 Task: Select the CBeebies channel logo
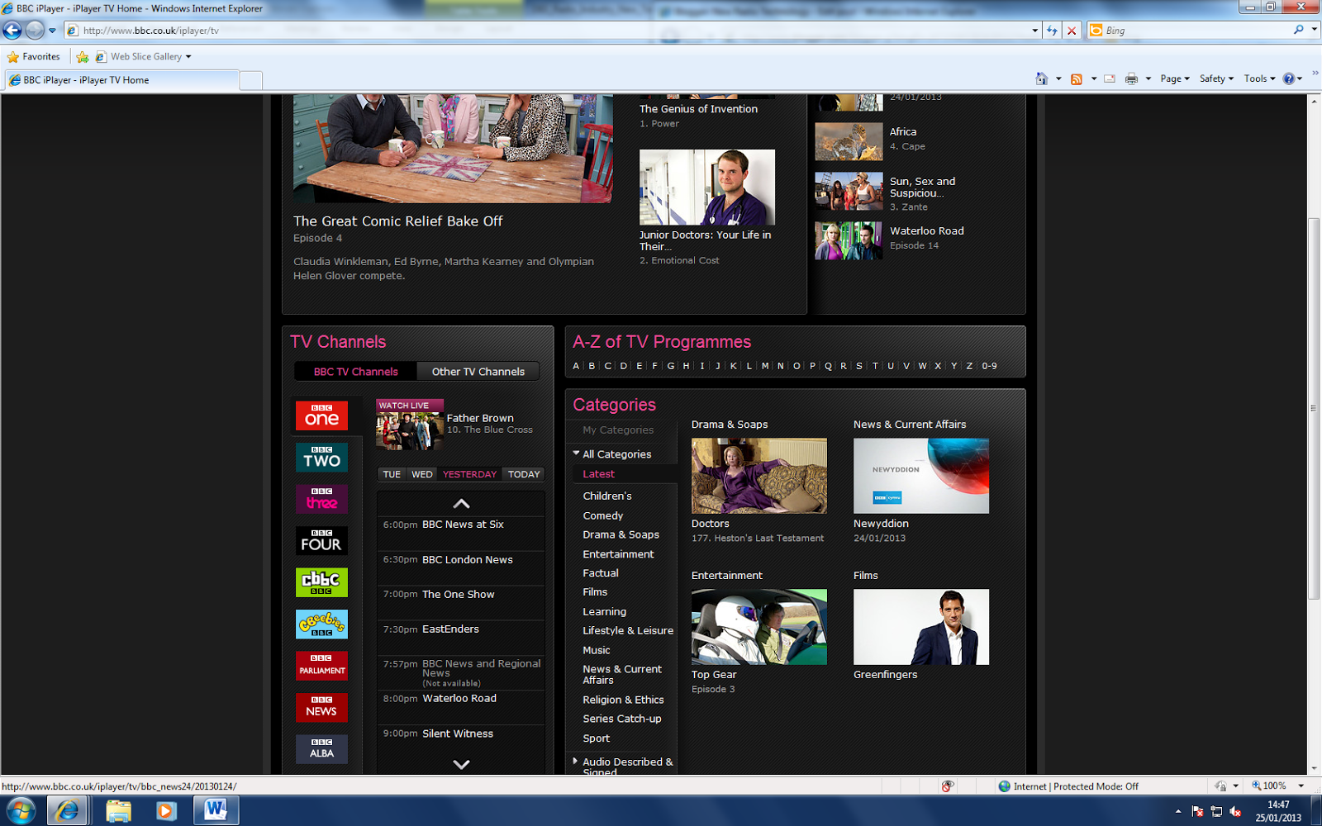pyautogui.click(x=321, y=624)
